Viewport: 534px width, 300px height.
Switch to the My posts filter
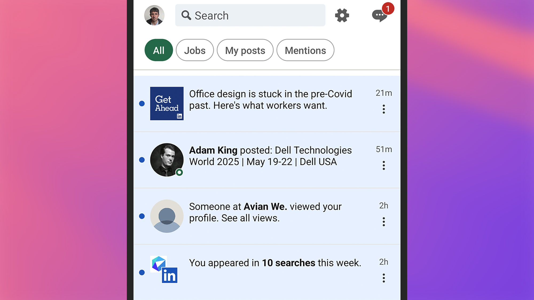pyautogui.click(x=245, y=50)
